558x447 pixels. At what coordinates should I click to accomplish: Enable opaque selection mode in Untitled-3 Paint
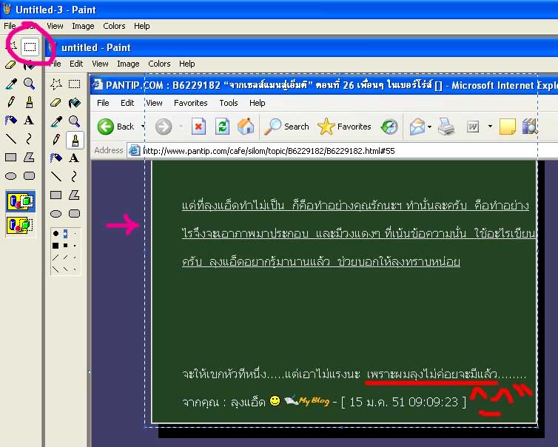(20, 201)
